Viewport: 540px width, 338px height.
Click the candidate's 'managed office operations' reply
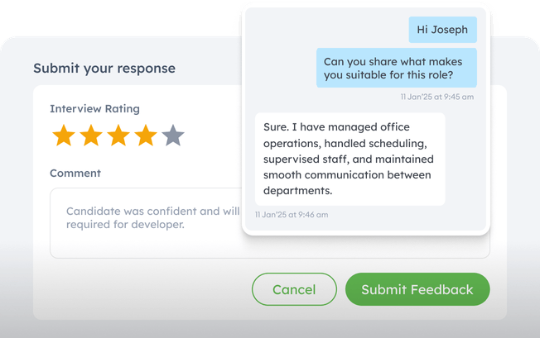pyautogui.click(x=350, y=159)
